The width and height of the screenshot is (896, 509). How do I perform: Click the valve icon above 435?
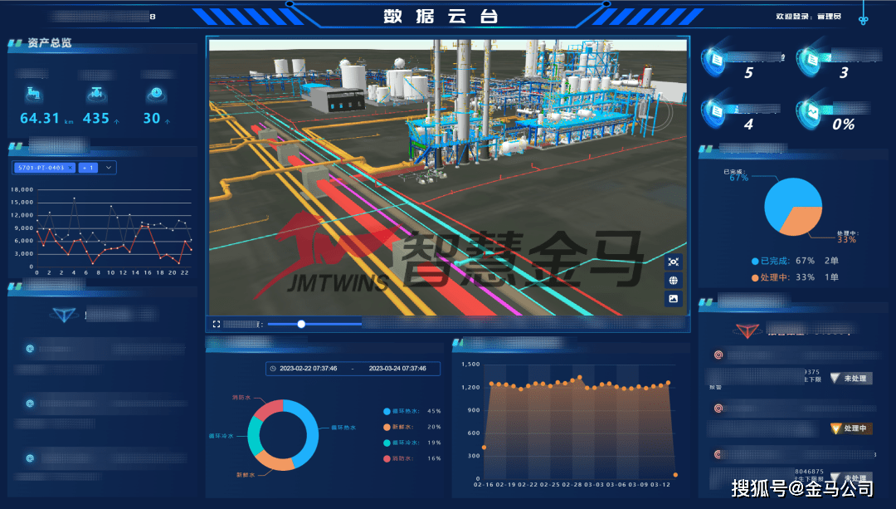tap(96, 93)
